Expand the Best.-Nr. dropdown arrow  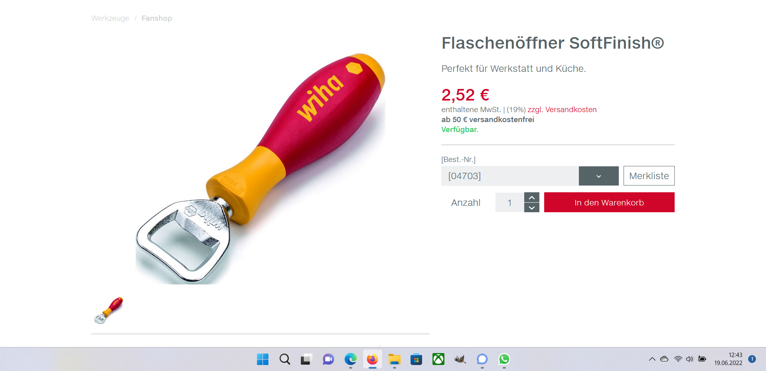pyautogui.click(x=598, y=176)
